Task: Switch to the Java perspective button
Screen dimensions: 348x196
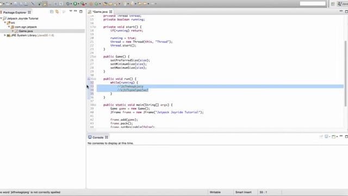Action: [x=343, y=4]
